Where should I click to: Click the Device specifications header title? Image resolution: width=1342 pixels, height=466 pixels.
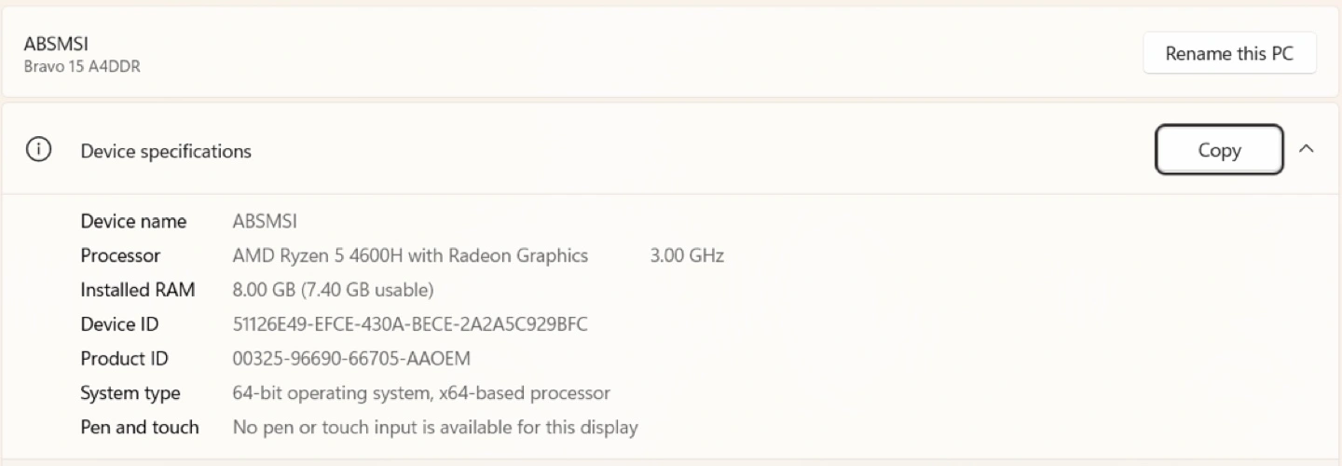(166, 151)
